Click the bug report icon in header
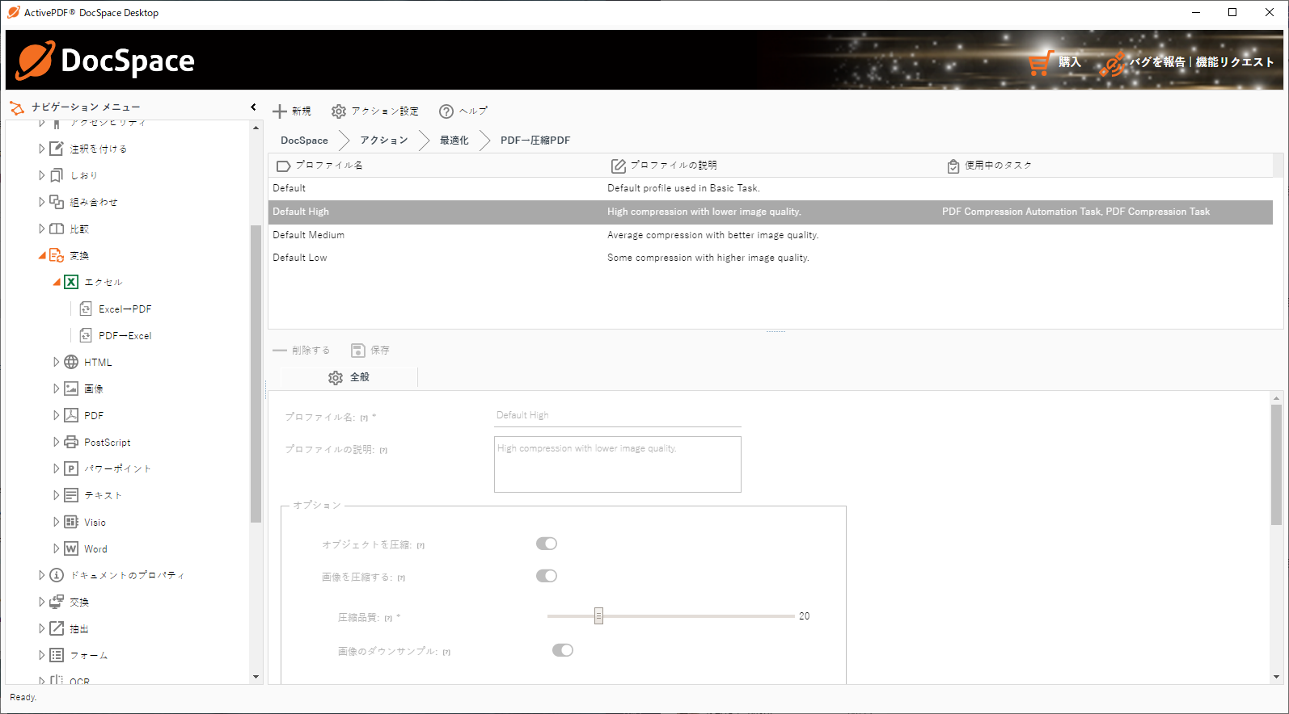Screen dimensions: 1289x714 point(1114,64)
